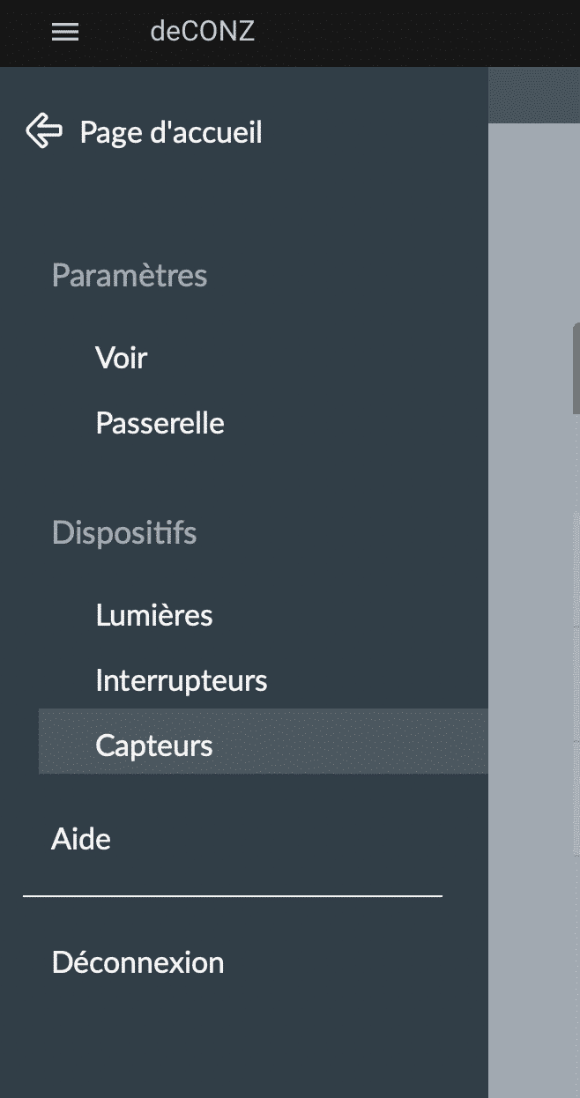580x1098 pixels.
Task: Click the Paramètres section heading
Action: tap(130, 275)
